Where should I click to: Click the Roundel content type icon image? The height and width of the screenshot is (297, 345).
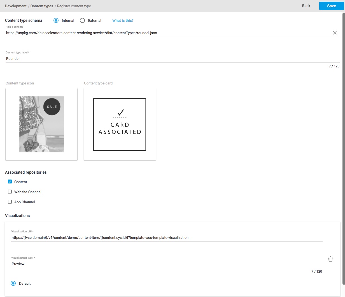pos(41,124)
